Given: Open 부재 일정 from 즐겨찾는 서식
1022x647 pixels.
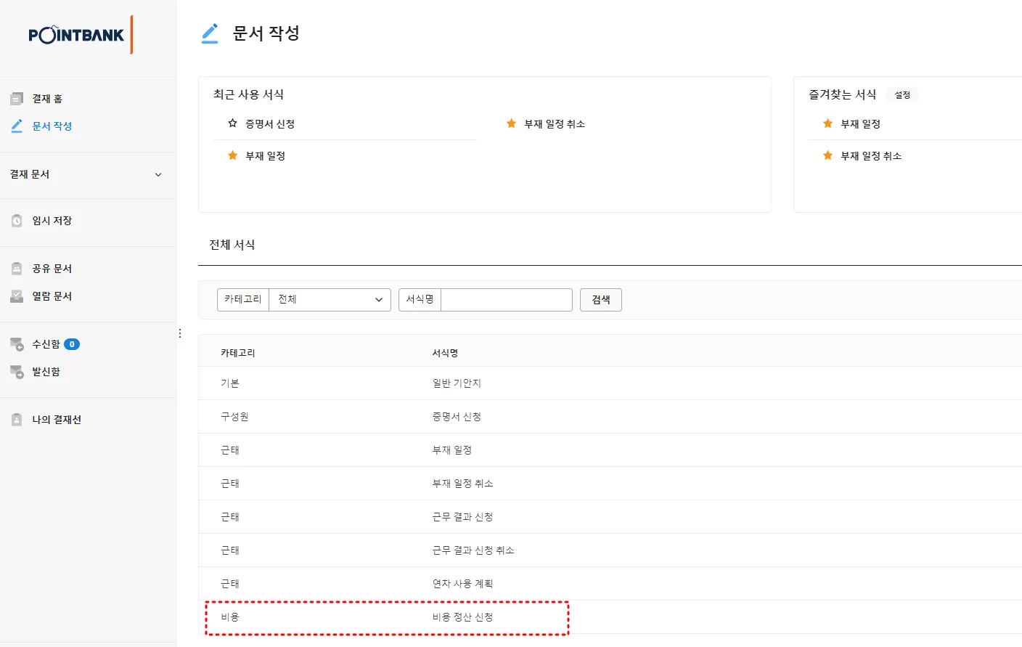Looking at the screenshot, I should pos(861,124).
